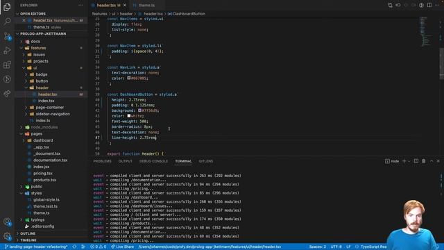This screenshot has width=444, height=250.
Task: Open the Manage gear icon
Action: point(7,236)
